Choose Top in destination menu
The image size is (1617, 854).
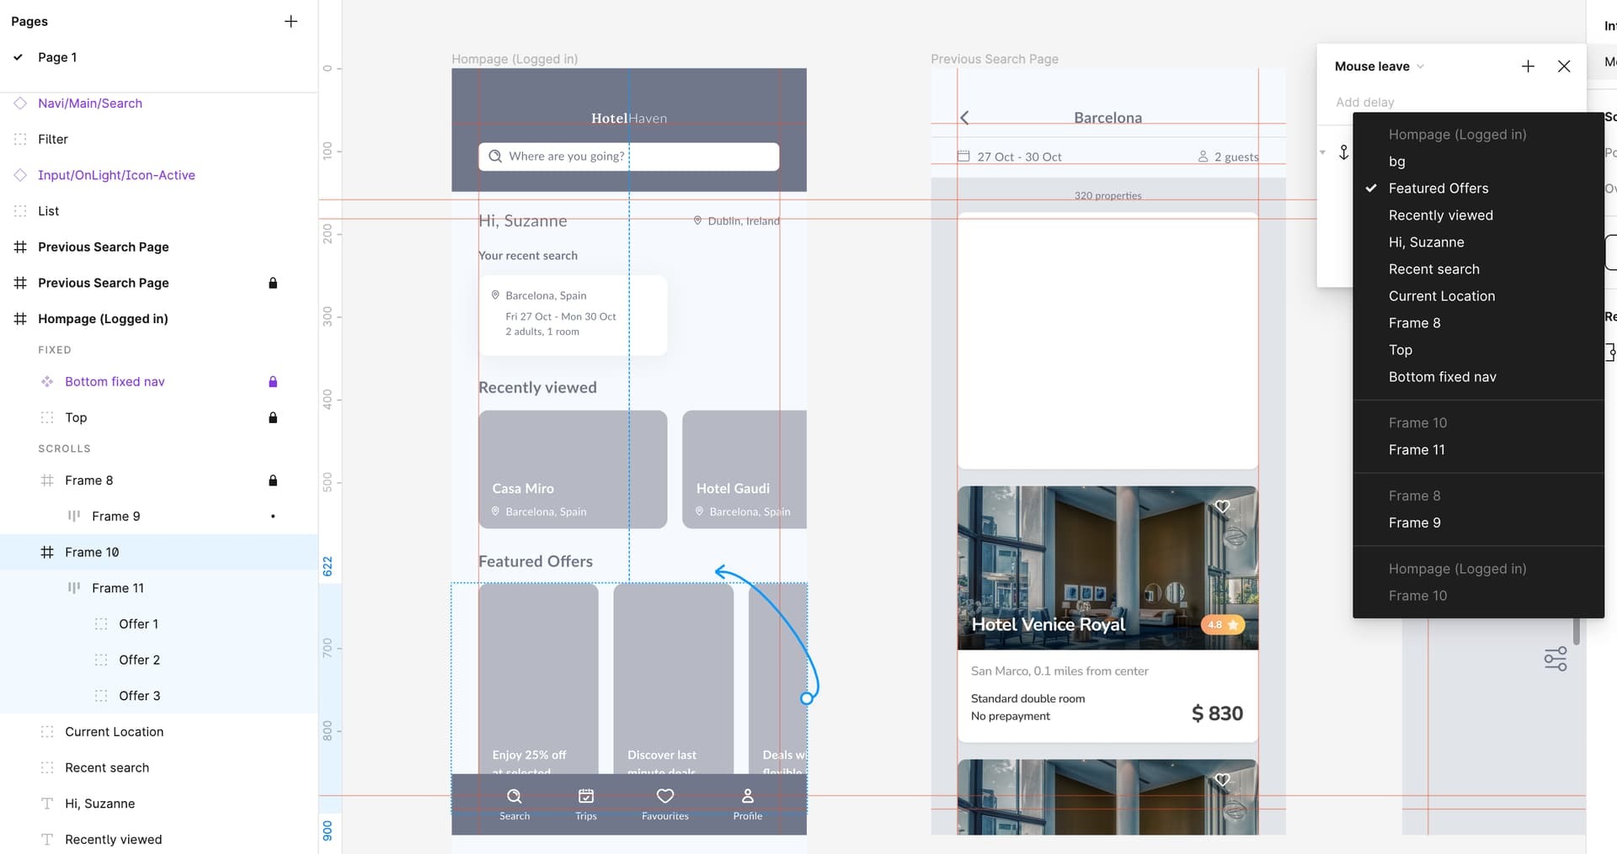[1478, 350]
